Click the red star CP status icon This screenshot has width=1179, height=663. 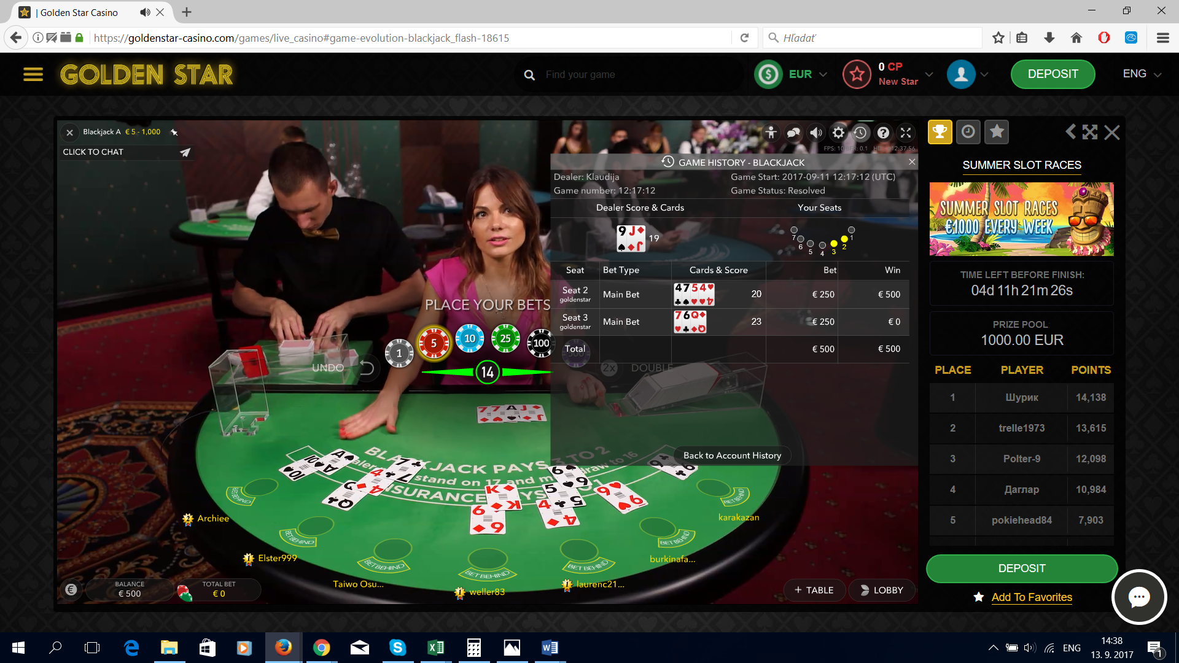[857, 74]
